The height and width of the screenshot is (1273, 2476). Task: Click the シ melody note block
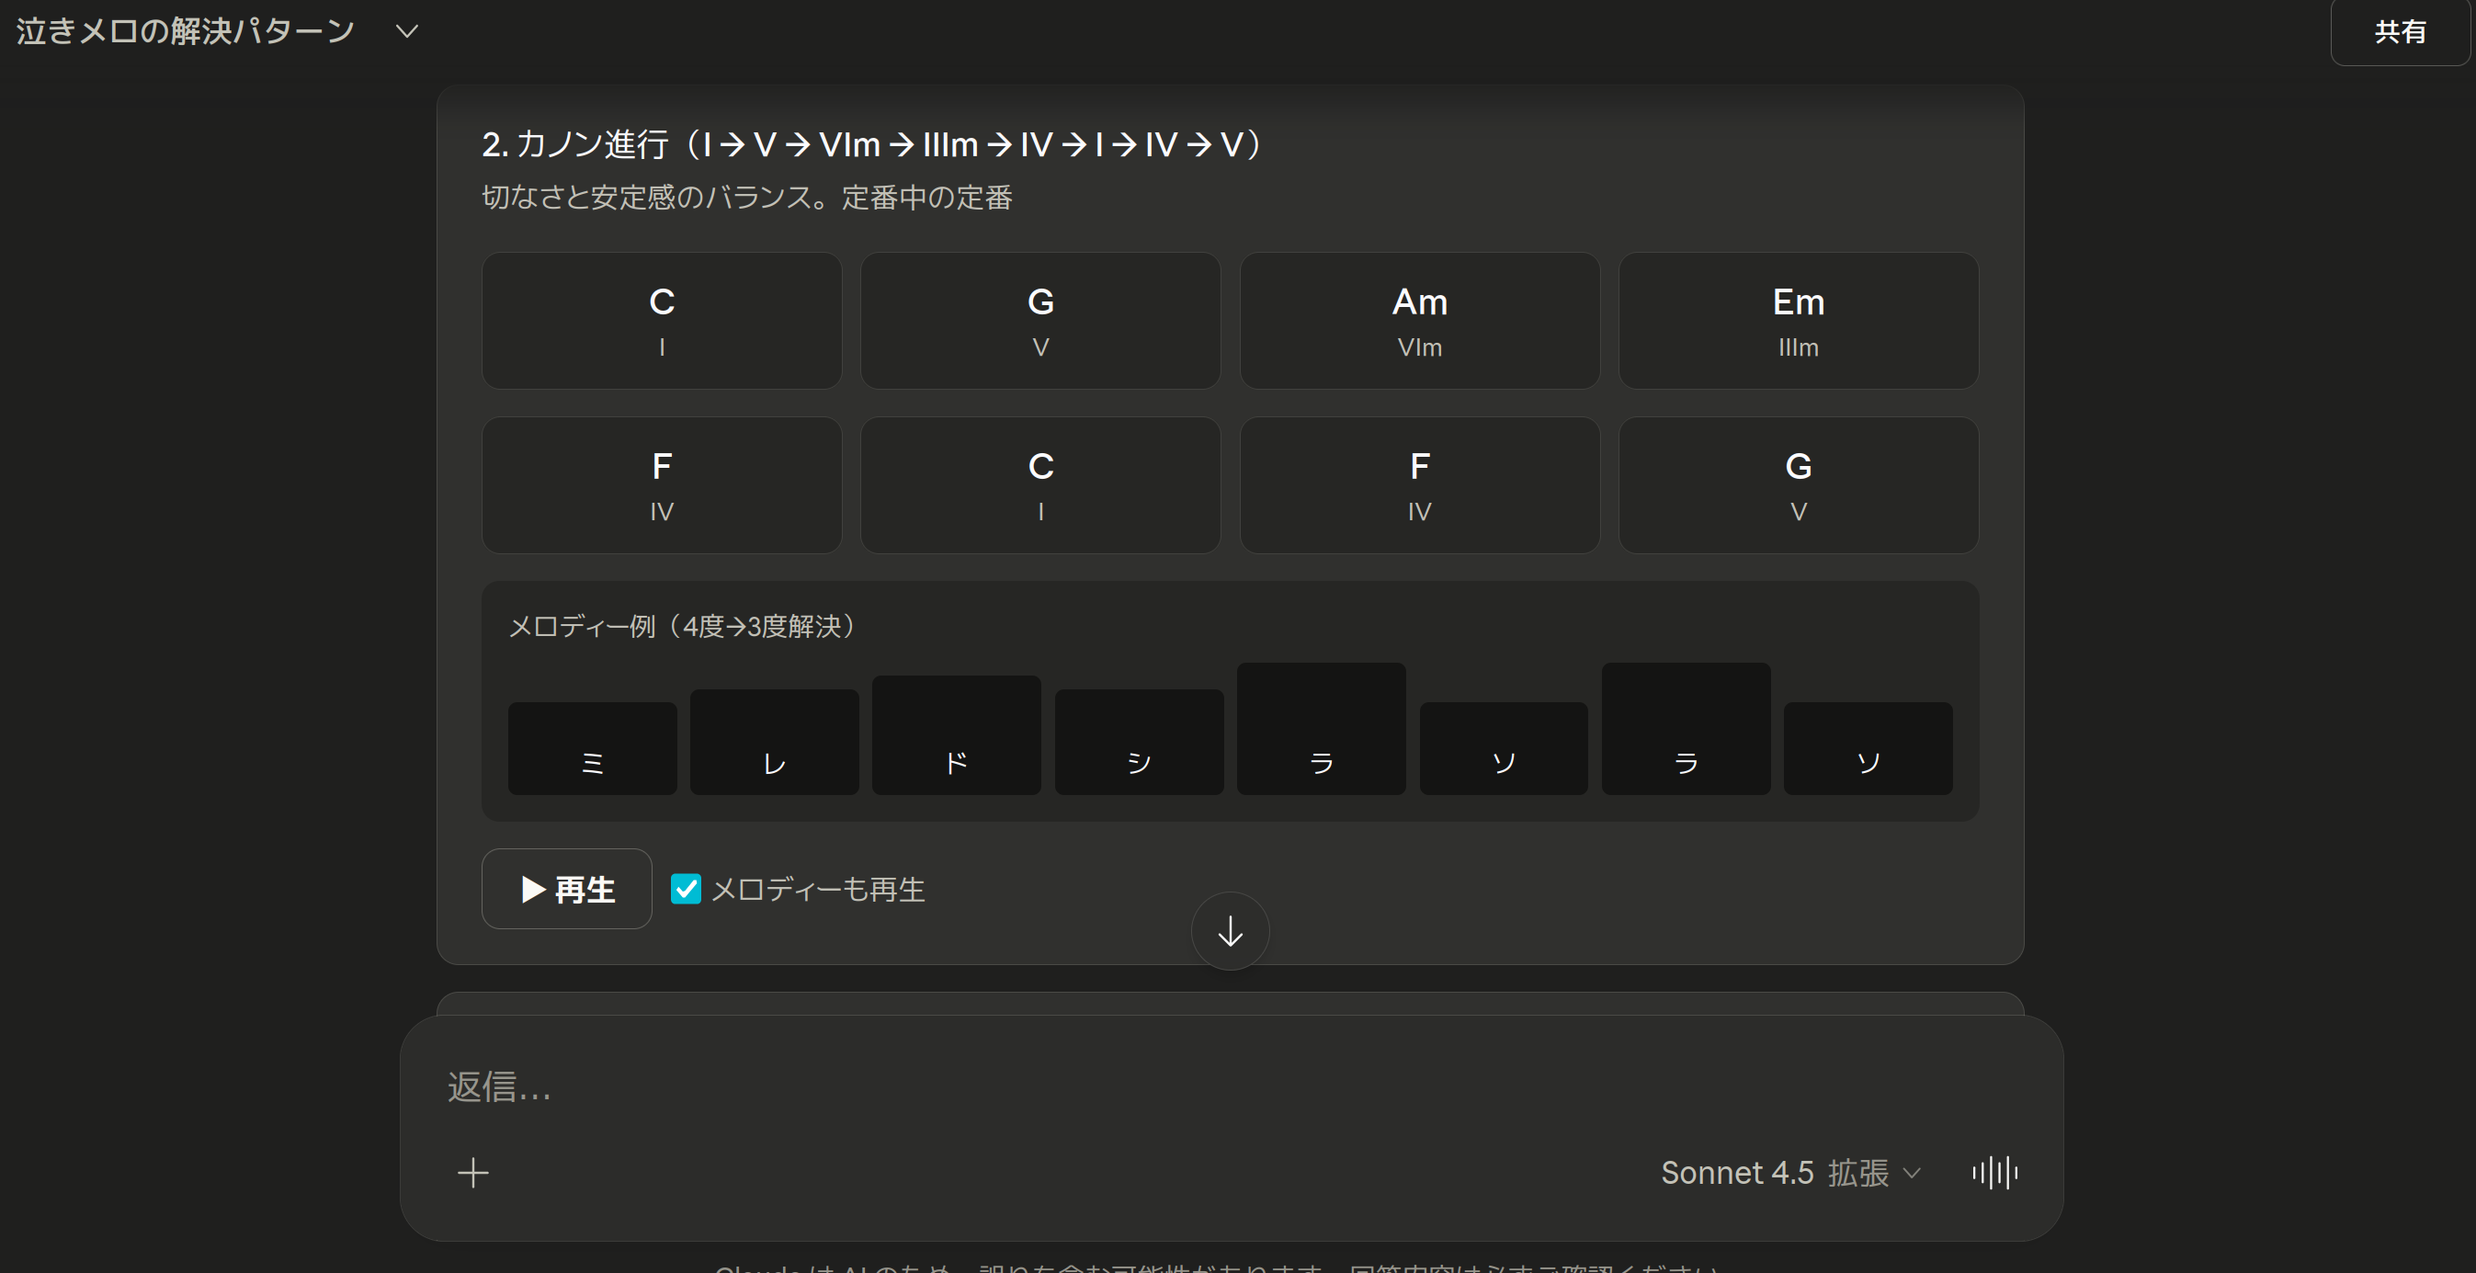click(x=1138, y=743)
